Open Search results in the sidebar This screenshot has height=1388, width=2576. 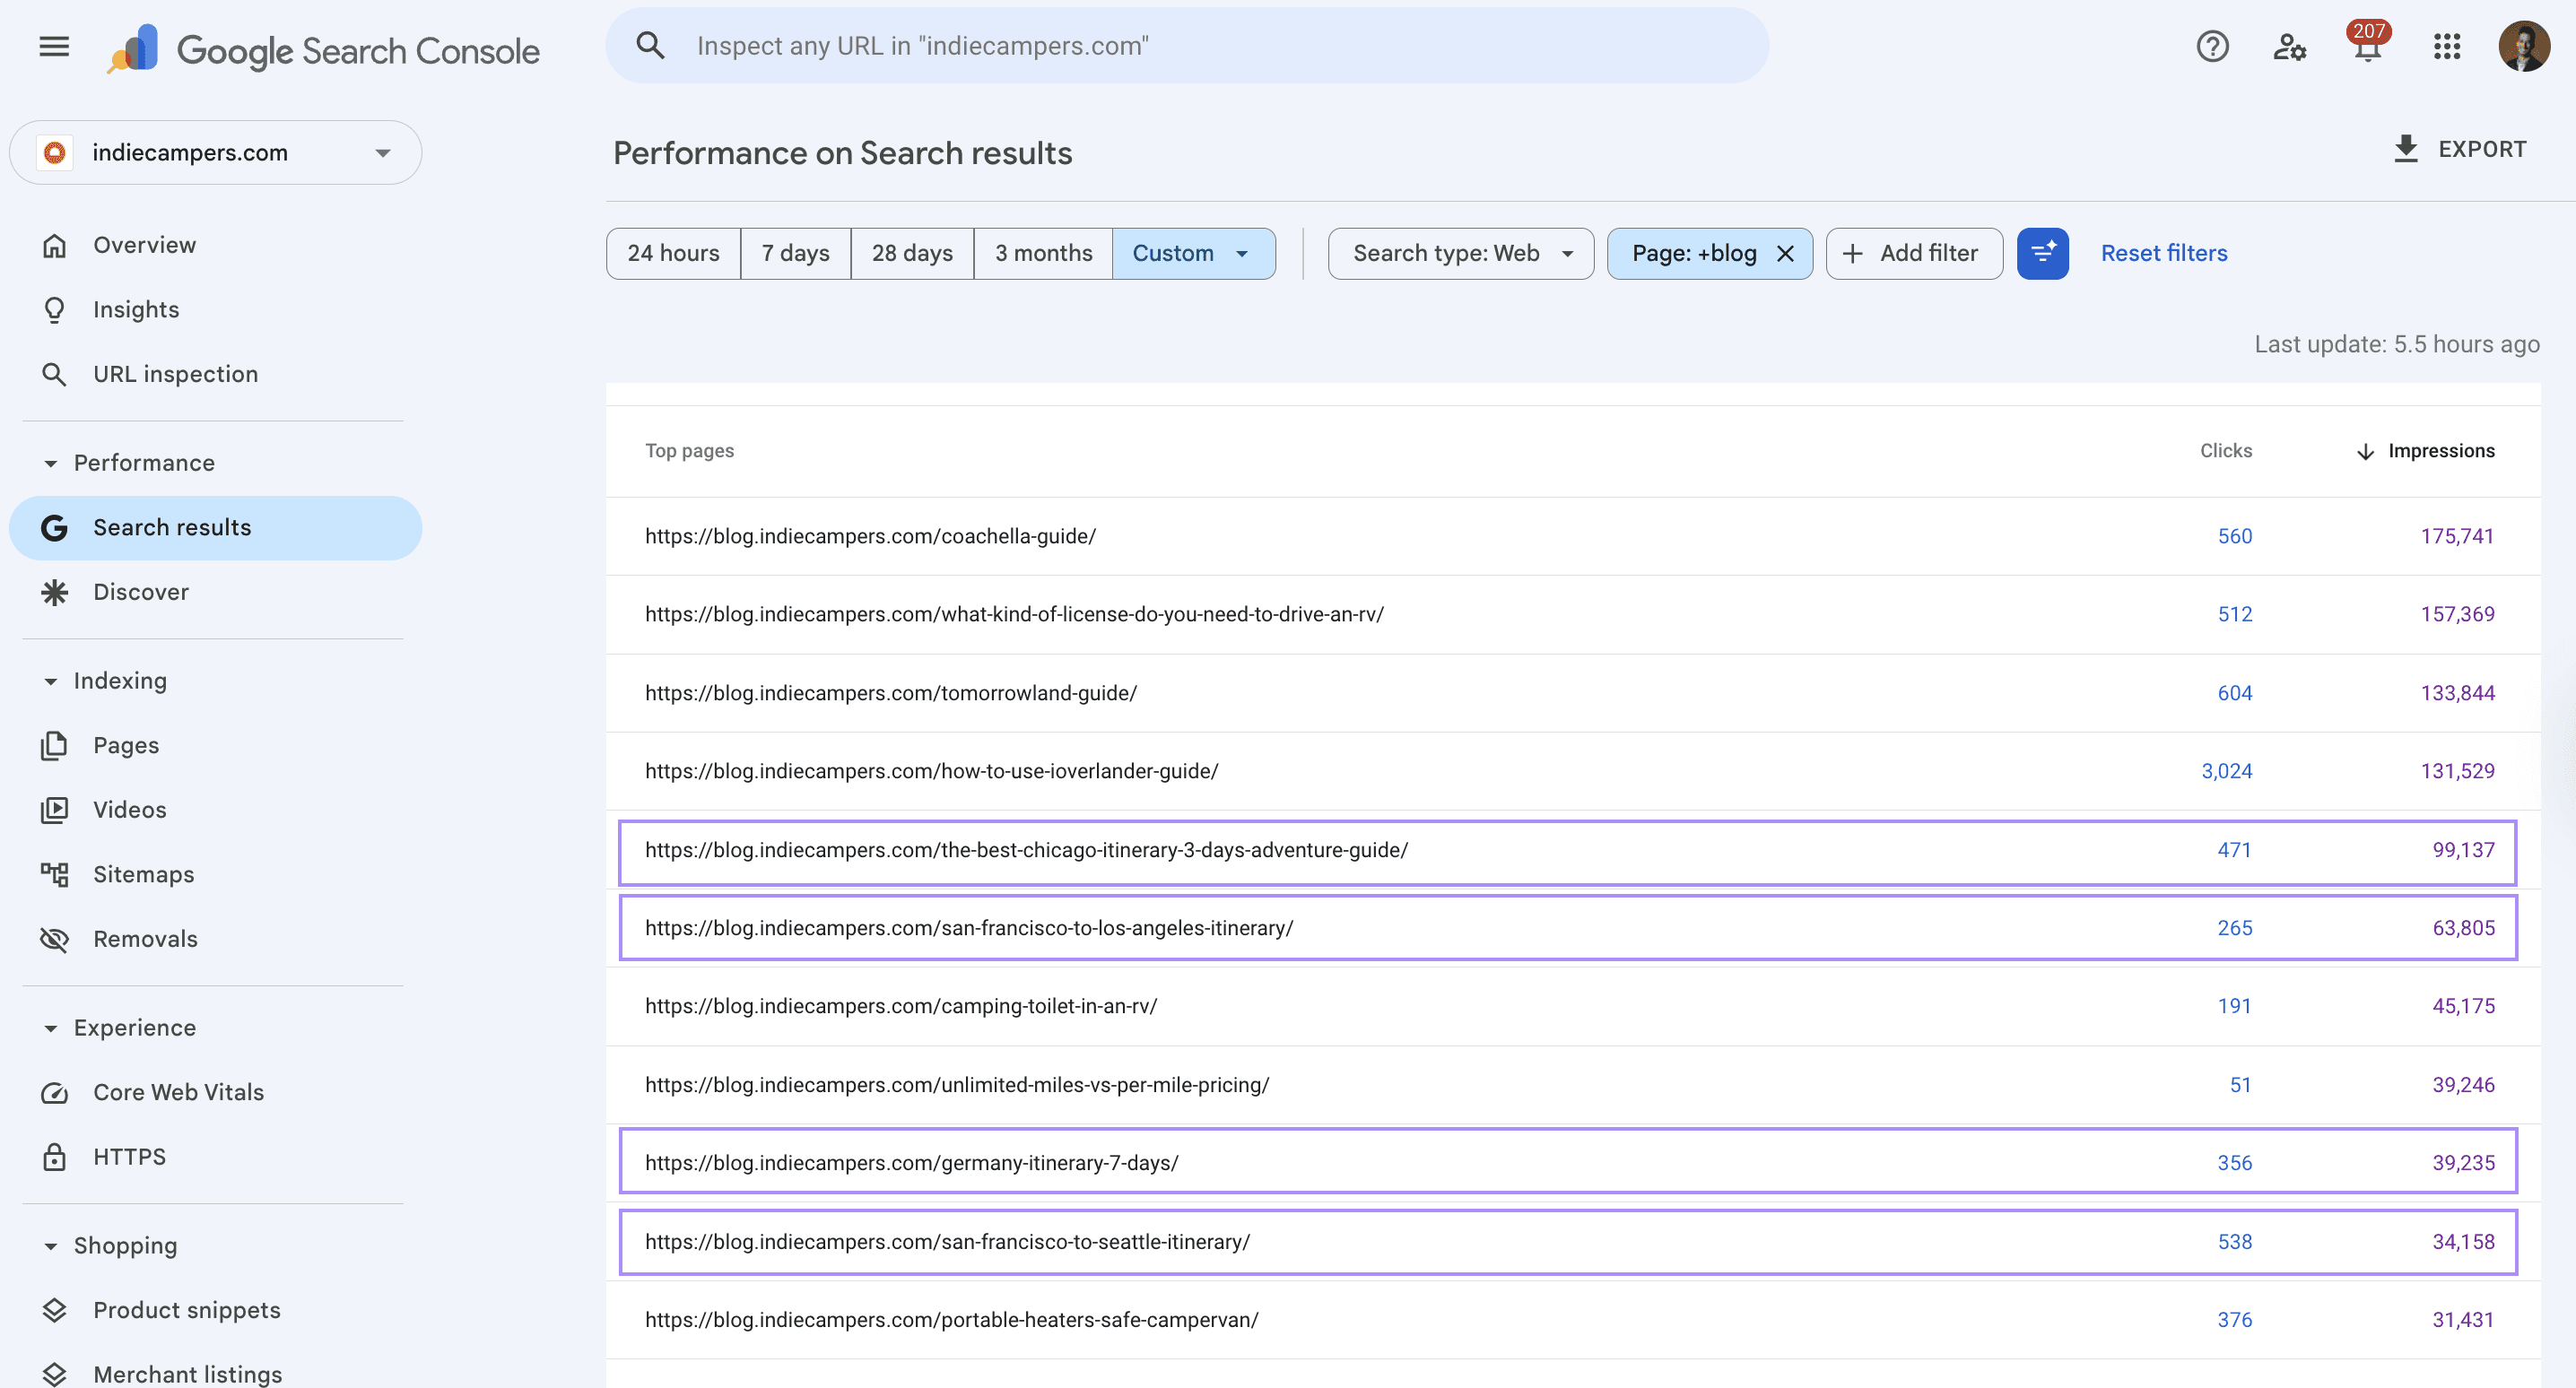pos(215,528)
